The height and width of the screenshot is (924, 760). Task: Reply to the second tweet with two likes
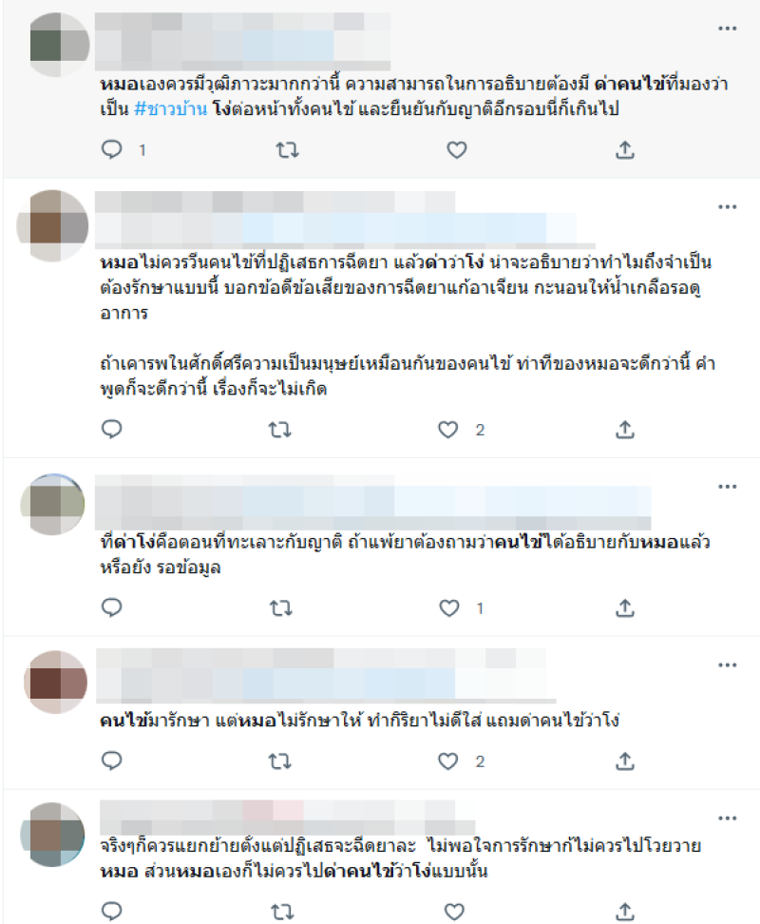pos(112,429)
